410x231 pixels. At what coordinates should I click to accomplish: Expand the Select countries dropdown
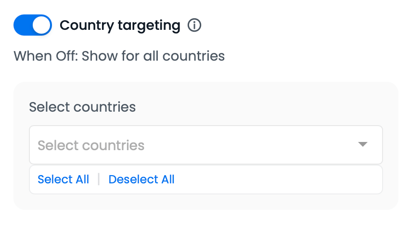[205, 145]
